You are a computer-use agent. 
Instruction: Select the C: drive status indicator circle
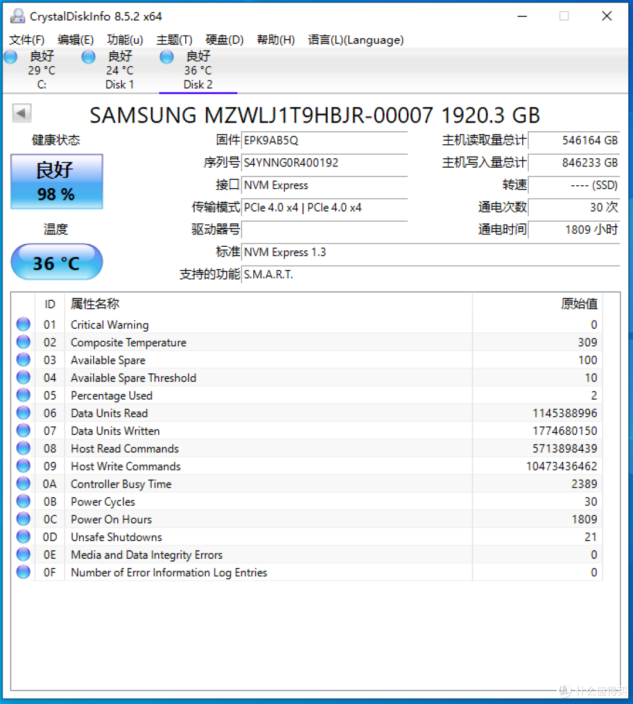10,57
